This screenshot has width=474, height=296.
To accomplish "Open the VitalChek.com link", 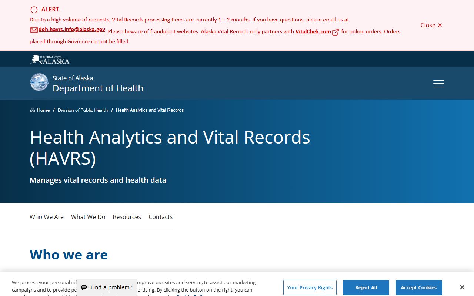I will click(313, 31).
